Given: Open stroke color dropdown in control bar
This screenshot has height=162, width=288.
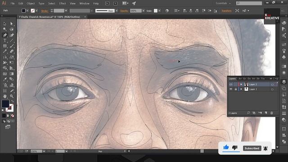Looking at the screenshot, I should click(36, 11).
